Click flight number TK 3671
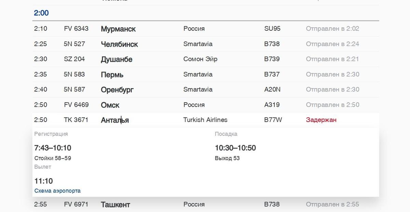Viewport: 410px width, 212px height. pos(76,120)
